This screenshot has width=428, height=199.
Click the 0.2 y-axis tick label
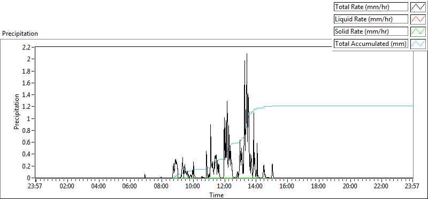coord(27,166)
